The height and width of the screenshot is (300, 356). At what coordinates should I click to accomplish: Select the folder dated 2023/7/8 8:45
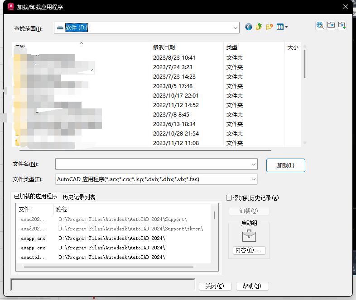pyautogui.click(x=156, y=115)
